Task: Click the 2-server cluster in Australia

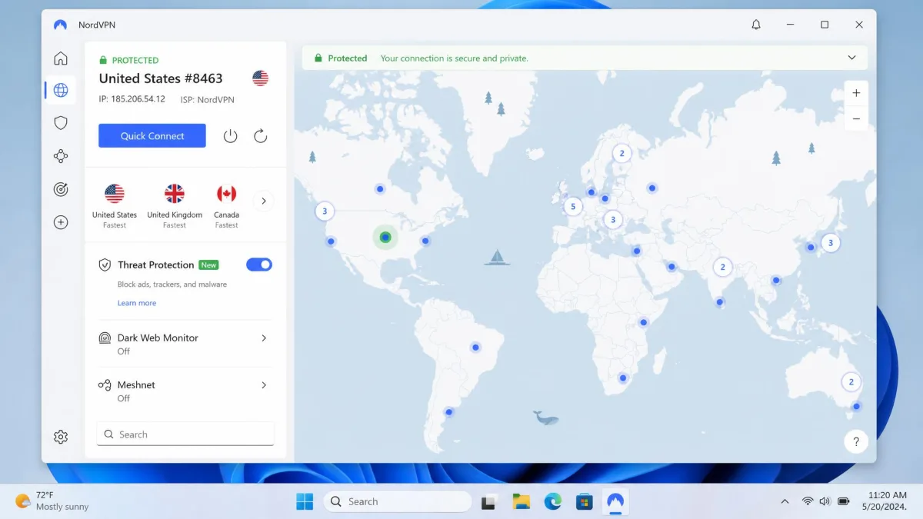Action: point(851,381)
